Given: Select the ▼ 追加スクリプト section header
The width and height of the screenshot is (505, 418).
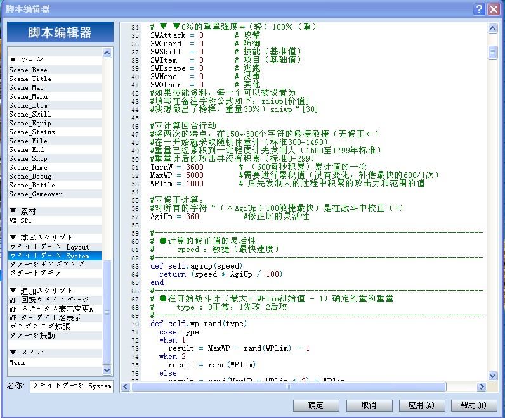Looking at the screenshot, I should (x=55, y=291).
